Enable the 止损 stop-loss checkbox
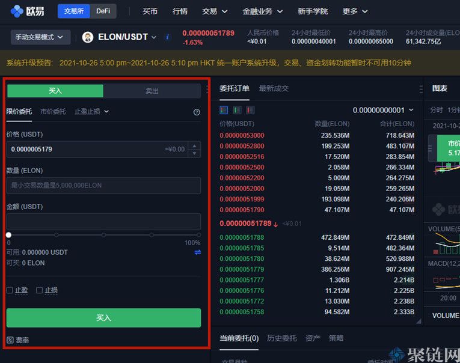Image resolution: width=460 pixels, height=363 pixels. click(39, 290)
